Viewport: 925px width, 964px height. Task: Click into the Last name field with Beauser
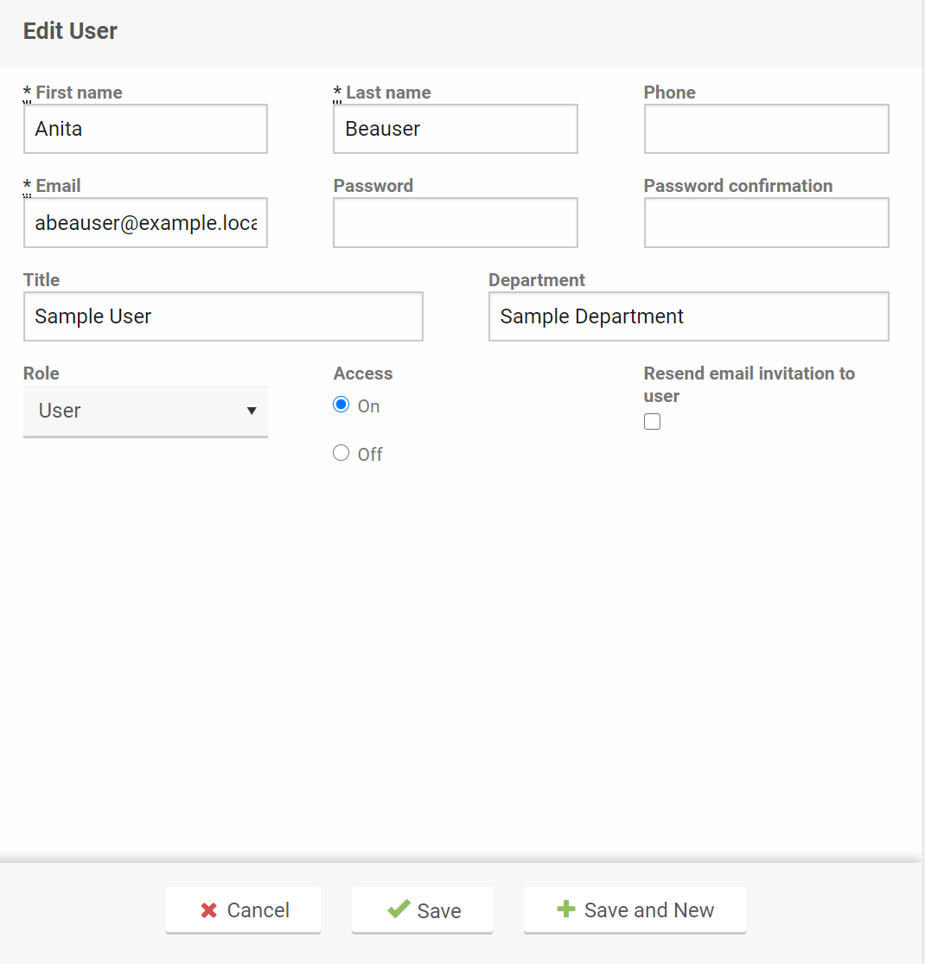pyautogui.click(x=456, y=129)
